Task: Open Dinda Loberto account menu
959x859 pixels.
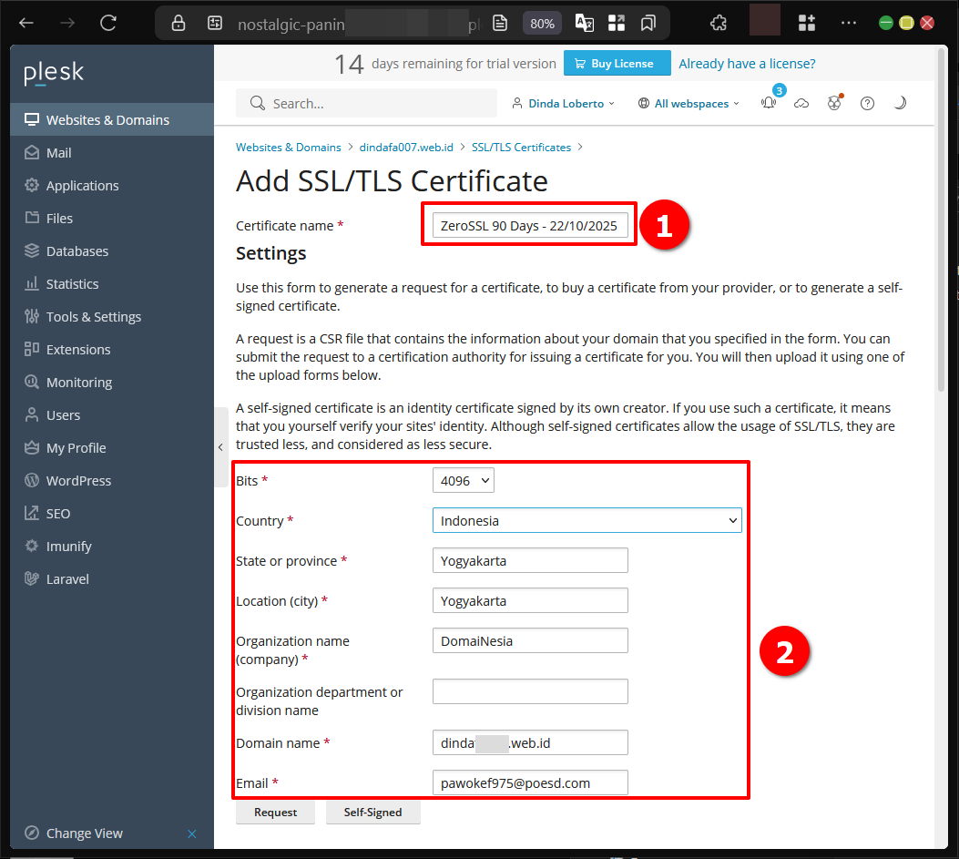Action: pyautogui.click(x=564, y=104)
